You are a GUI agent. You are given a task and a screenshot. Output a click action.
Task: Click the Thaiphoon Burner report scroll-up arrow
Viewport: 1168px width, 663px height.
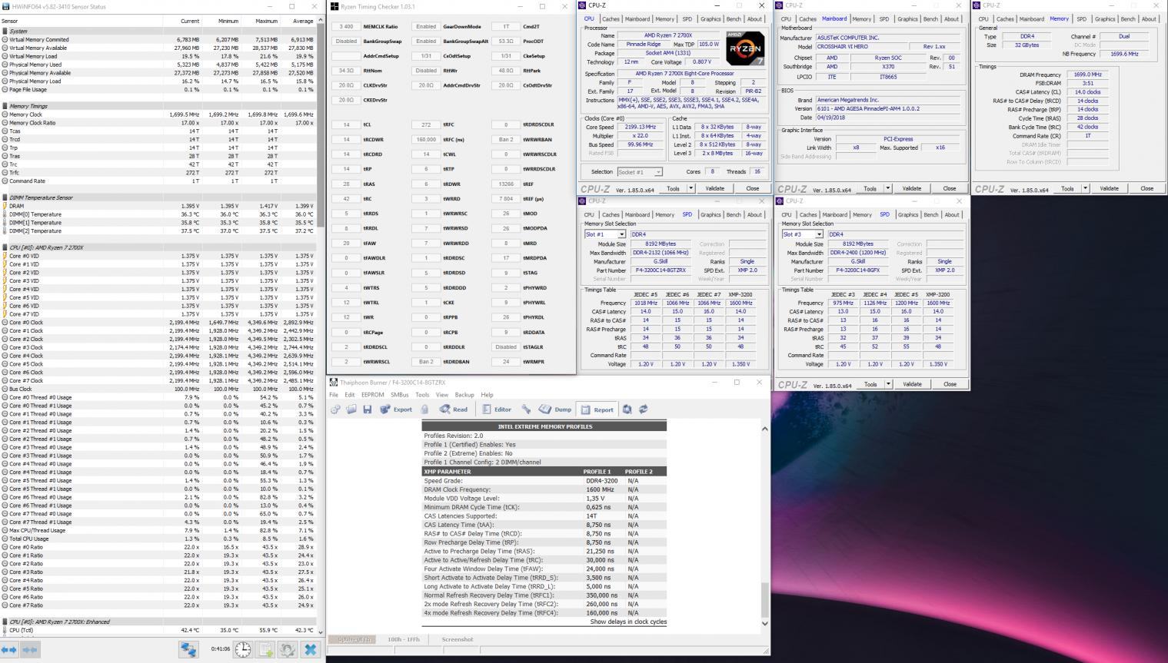click(x=764, y=428)
